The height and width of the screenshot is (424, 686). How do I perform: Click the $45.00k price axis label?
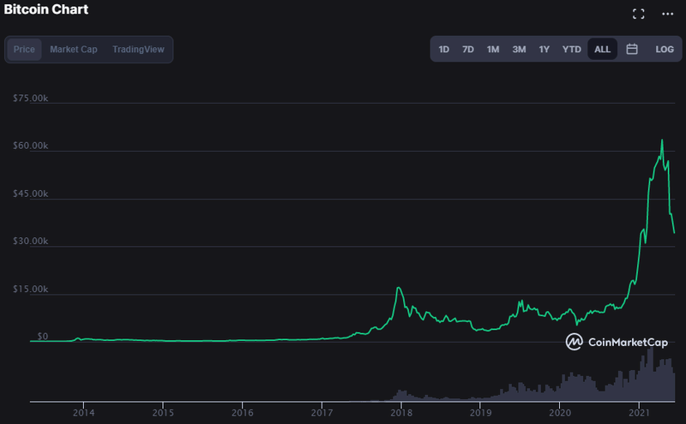tap(30, 194)
